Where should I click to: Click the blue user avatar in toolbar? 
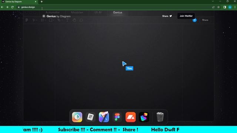tap(194, 20)
